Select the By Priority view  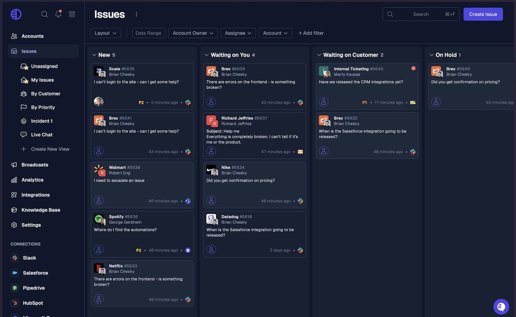43,107
